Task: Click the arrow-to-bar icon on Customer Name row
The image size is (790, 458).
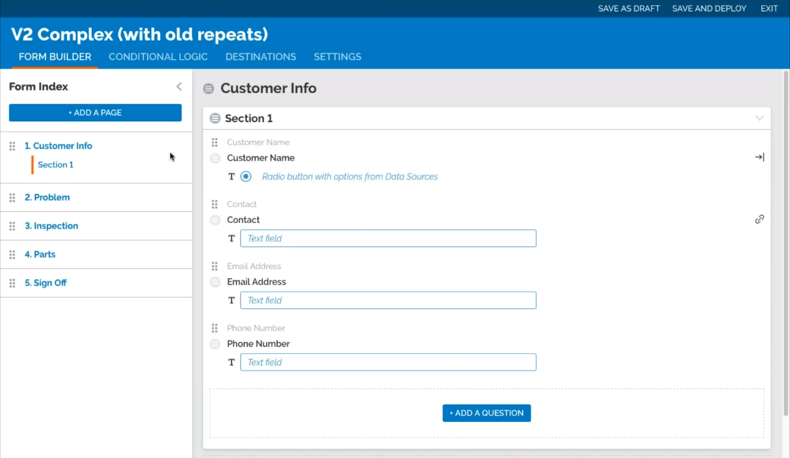Action: tap(759, 157)
